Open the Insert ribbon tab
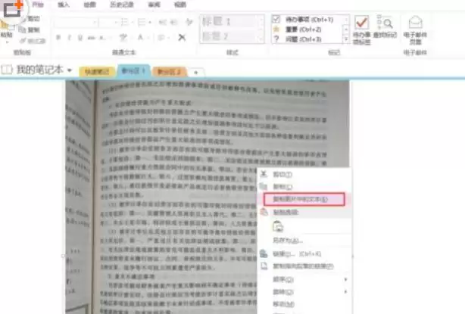Image resolution: width=465 pixels, height=314 pixels. coord(64,5)
